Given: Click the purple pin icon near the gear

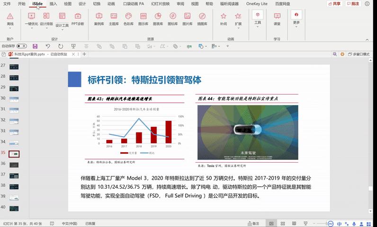Looking at the screenshot, I should point(334,54).
